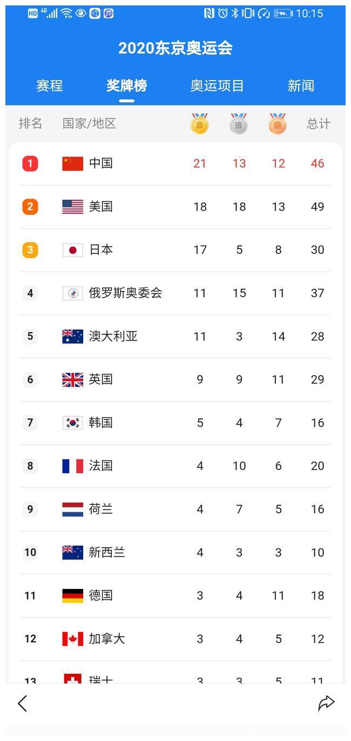Tap the silver medal column icon
The image size is (351, 741).
[238, 124]
